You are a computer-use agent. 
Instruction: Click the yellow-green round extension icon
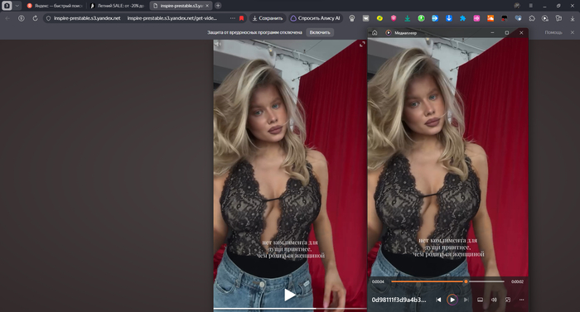point(379,18)
